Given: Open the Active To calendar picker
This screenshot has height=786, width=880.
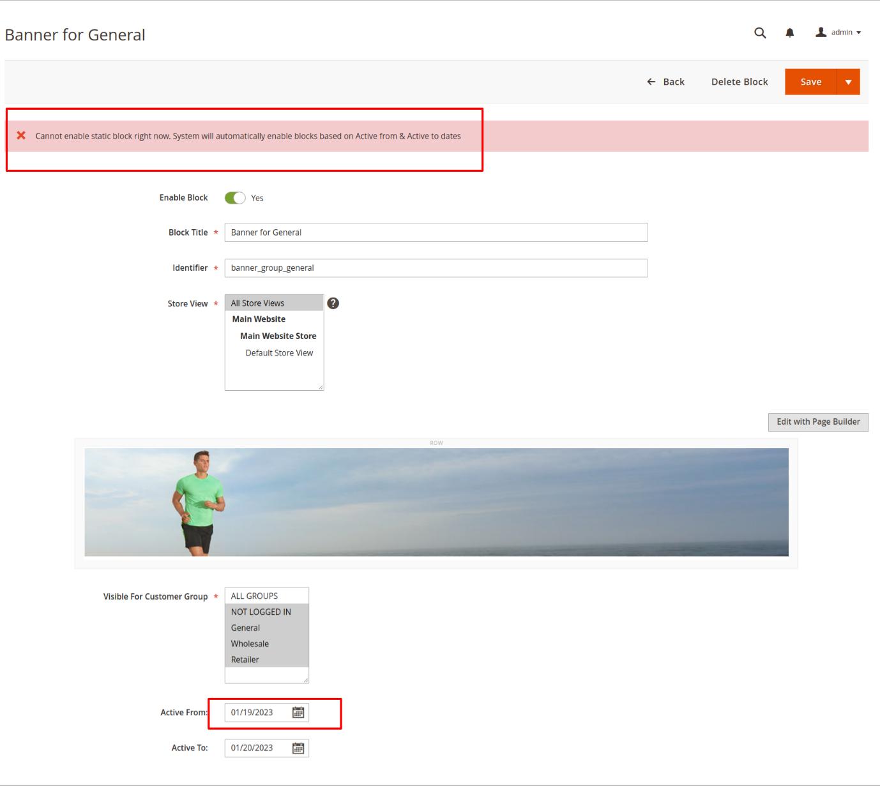Looking at the screenshot, I should coord(298,748).
